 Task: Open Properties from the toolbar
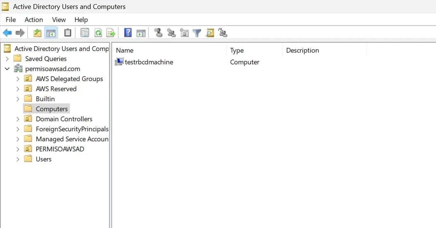[85, 33]
